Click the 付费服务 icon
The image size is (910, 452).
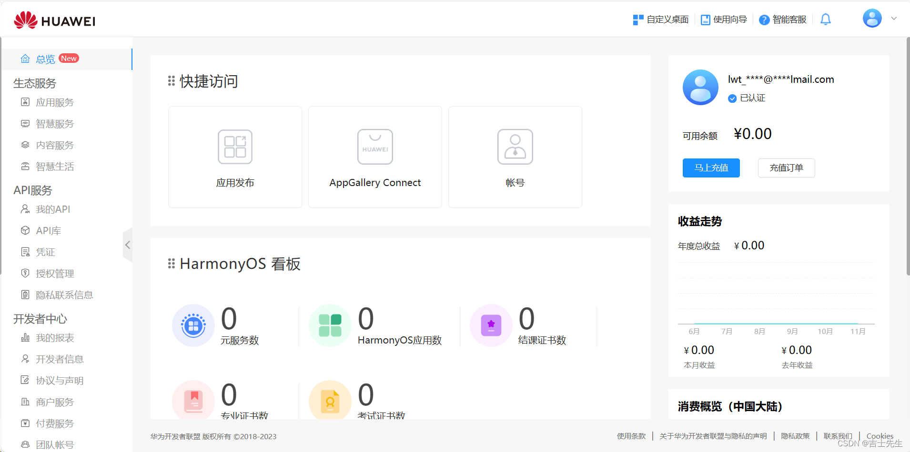[x=25, y=423]
